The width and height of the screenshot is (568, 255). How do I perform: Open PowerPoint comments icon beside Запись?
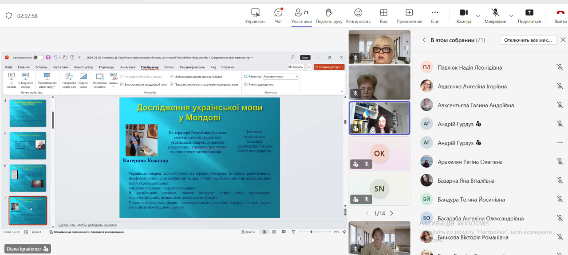click(309, 67)
